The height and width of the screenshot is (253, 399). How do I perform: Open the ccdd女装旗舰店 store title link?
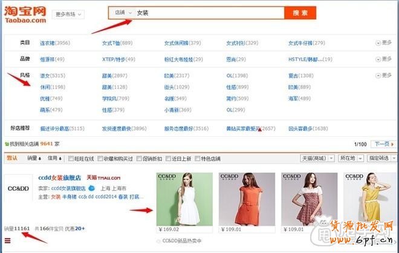tap(59, 177)
